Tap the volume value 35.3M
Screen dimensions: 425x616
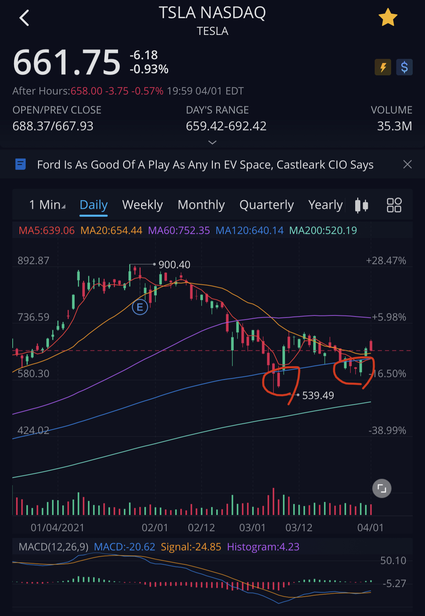click(395, 126)
